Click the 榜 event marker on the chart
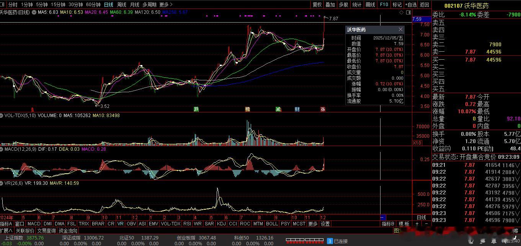 248,109
